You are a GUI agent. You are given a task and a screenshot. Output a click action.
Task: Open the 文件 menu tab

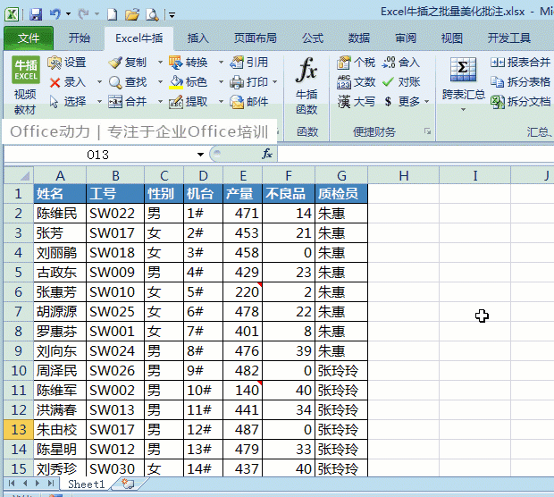pyautogui.click(x=29, y=38)
